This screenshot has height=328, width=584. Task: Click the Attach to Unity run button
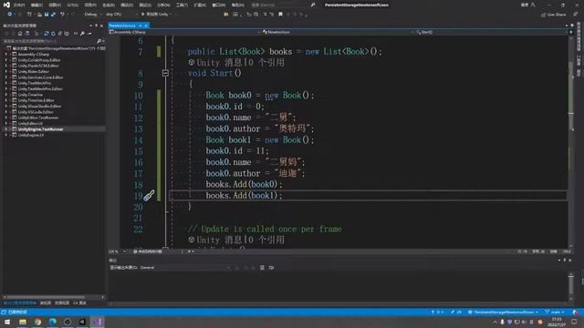pos(156,15)
